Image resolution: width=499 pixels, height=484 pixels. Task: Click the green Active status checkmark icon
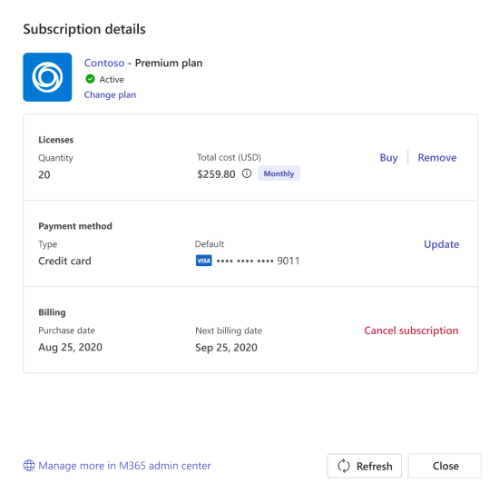[x=90, y=79]
